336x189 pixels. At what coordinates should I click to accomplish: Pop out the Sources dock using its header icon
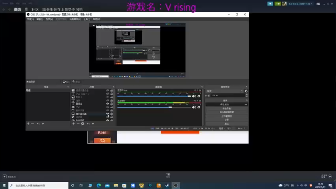pyautogui.click(x=113, y=87)
